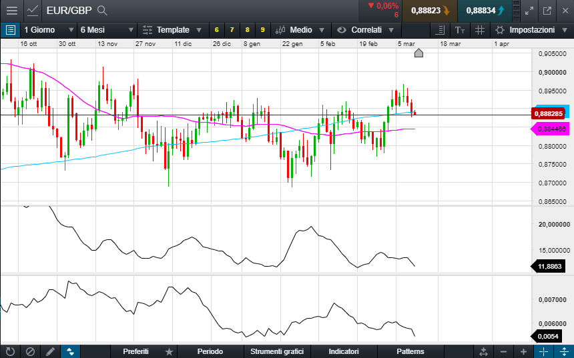The width and height of the screenshot is (574, 358).
Task: Click the 13 nov date label
Action: click(107, 44)
